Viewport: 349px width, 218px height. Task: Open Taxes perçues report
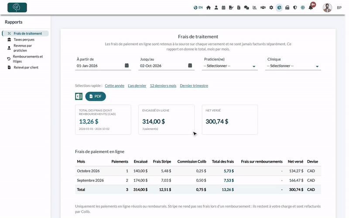[24, 39]
